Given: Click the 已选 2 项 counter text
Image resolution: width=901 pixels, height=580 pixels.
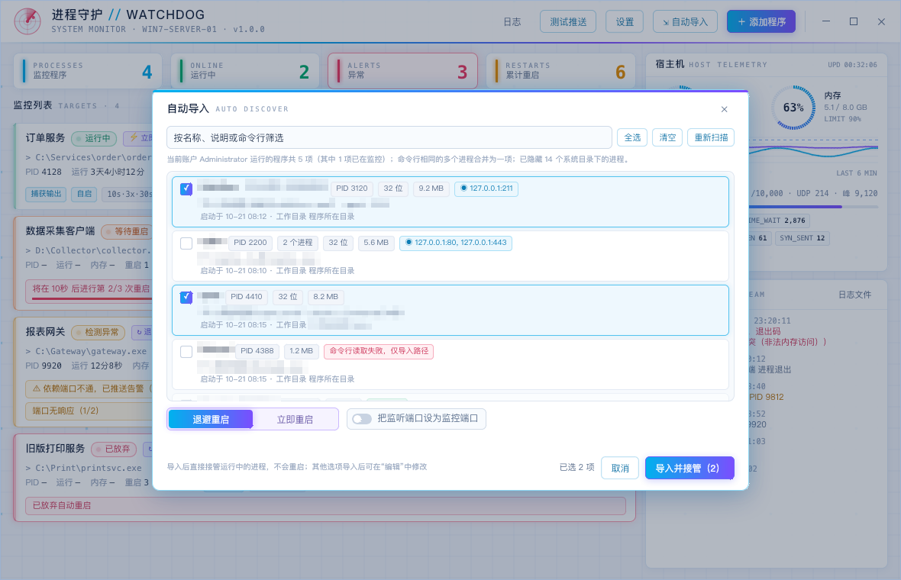Looking at the screenshot, I should pos(577,468).
